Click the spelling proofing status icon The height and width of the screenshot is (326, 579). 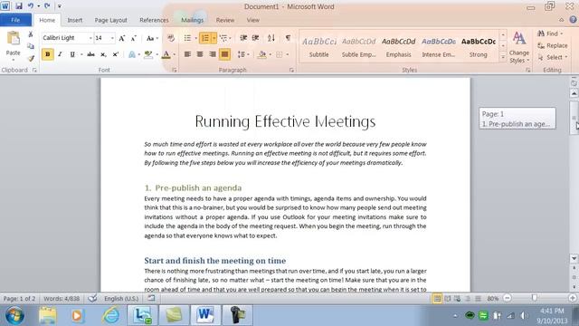click(x=92, y=298)
